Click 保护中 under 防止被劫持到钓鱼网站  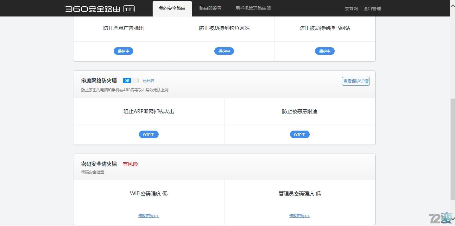coord(224,51)
